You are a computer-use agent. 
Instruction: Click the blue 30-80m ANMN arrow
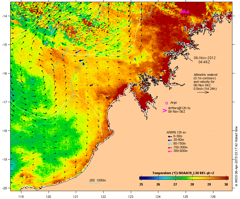(170, 140)
